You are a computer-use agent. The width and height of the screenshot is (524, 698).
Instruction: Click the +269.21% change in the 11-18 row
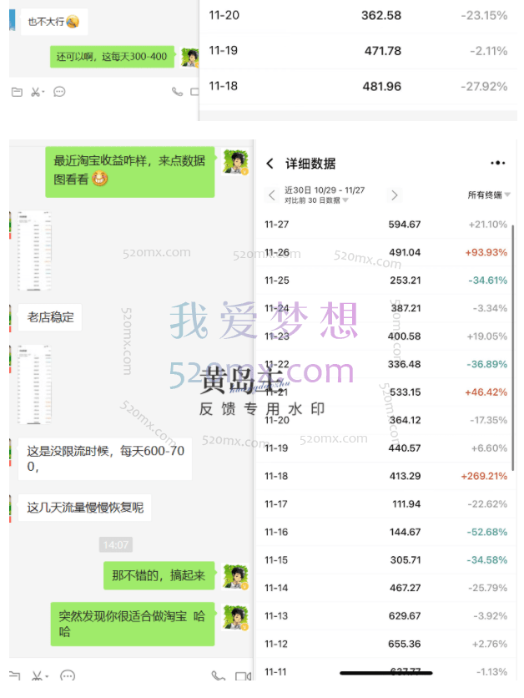484,476
